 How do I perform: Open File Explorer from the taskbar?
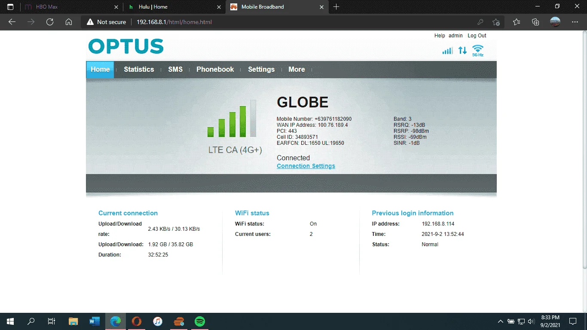point(73,321)
